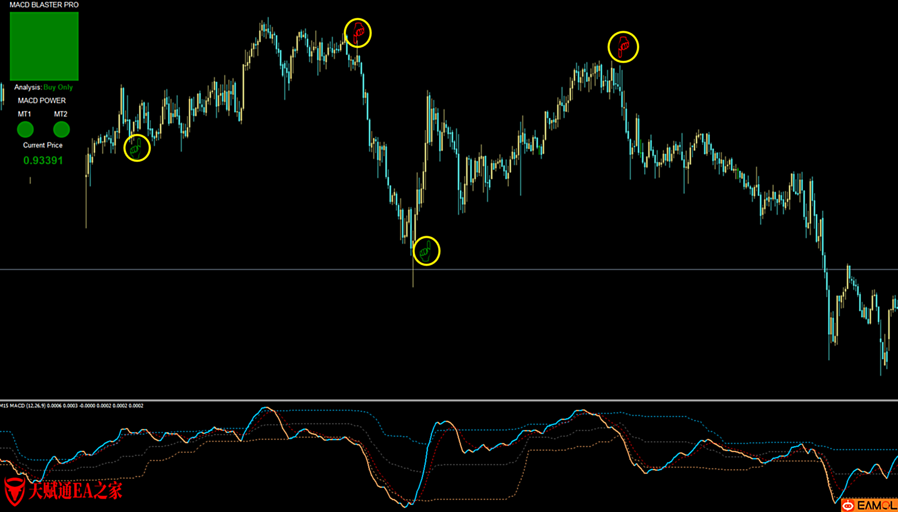Click the "Current Price" label

tap(42, 145)
